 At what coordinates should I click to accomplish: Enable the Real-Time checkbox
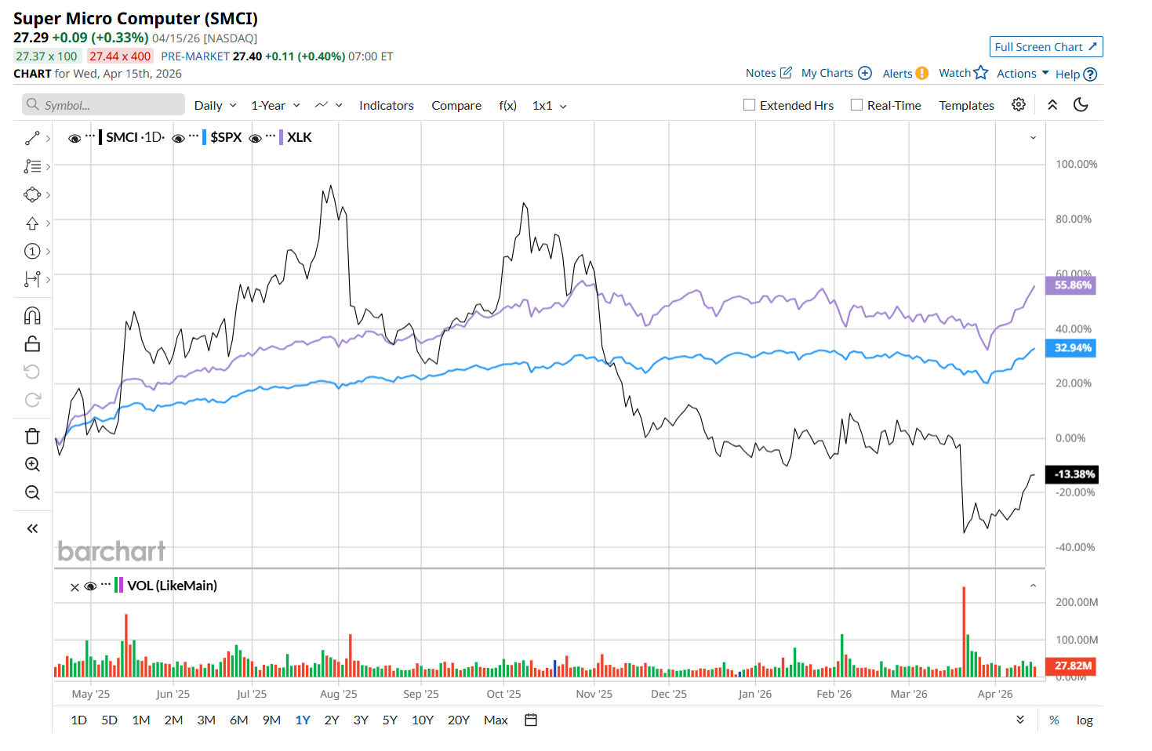856,105
